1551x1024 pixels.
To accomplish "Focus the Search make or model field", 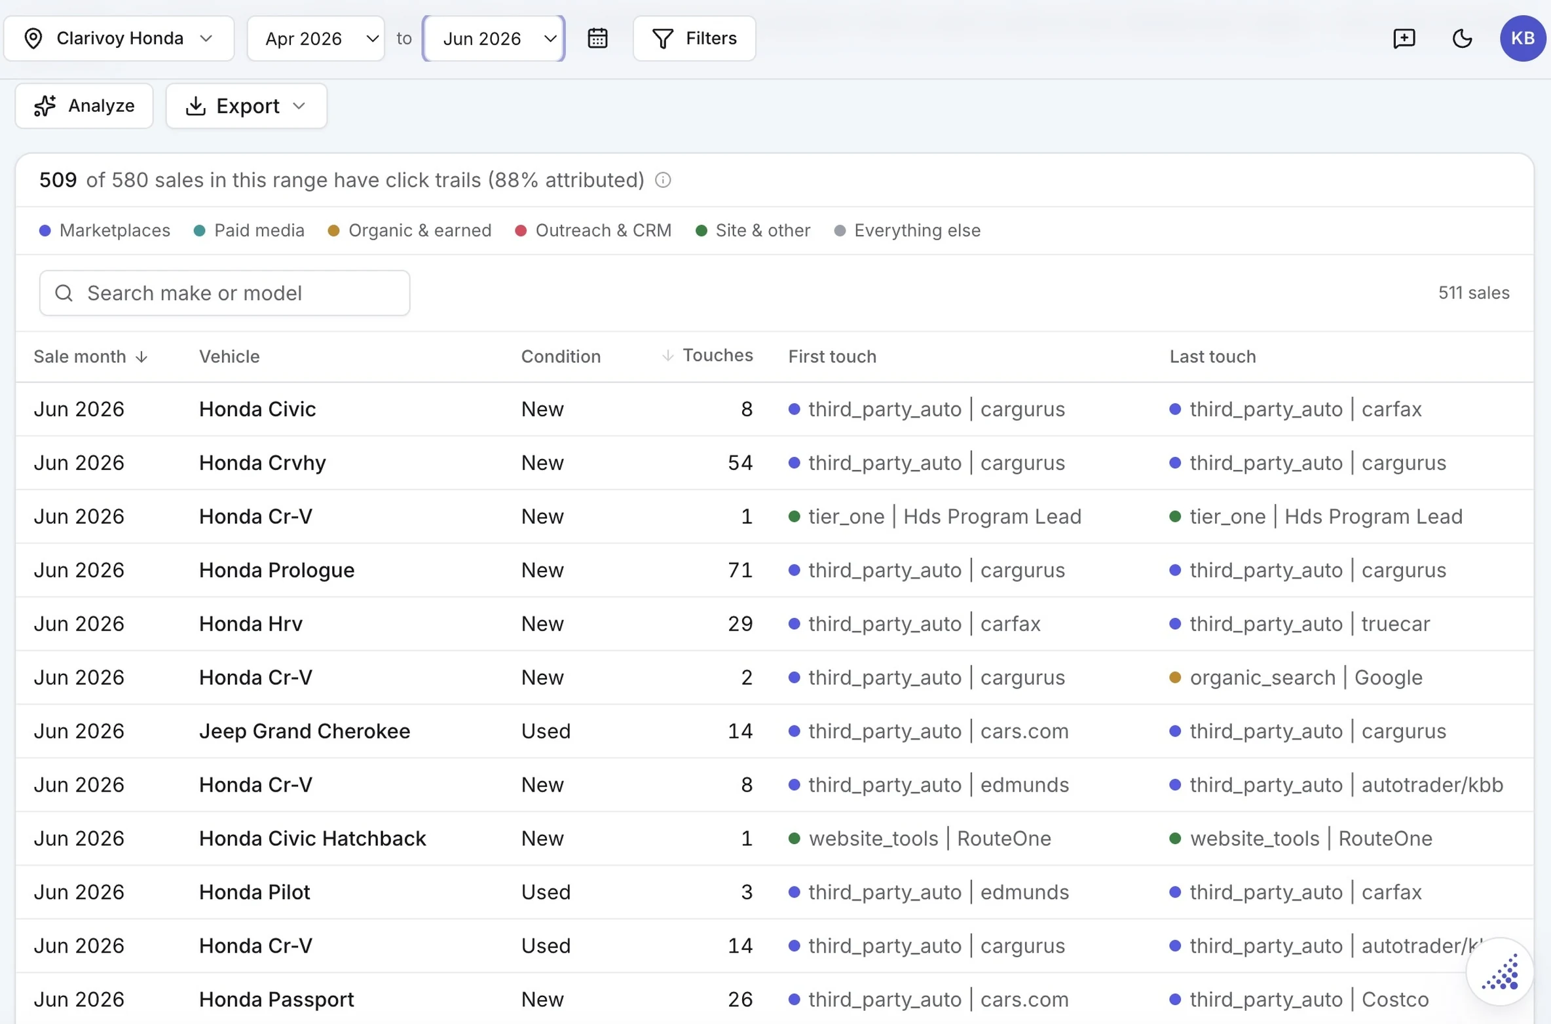I will click(225, 293).
